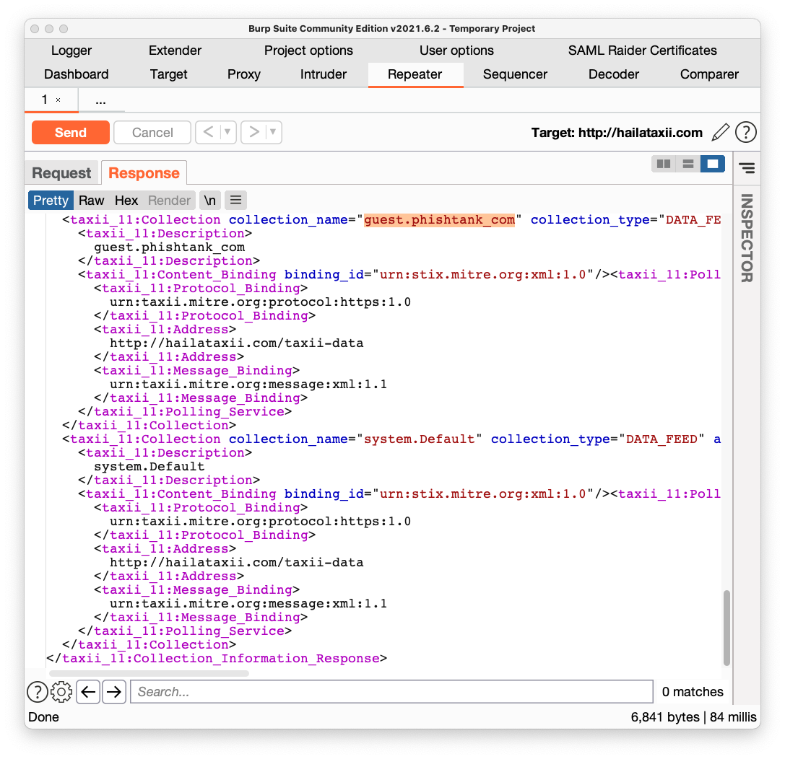Click the Cancel button
Screen dimensions: 785x759
152,133
